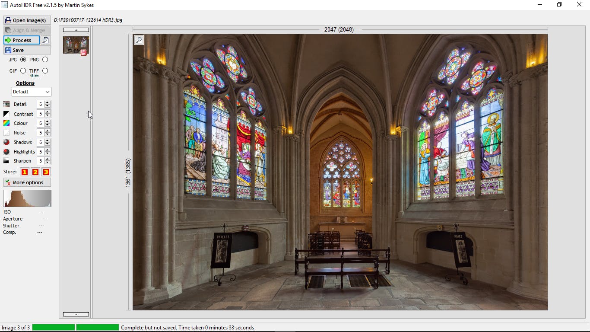This screenshot has height=332, width=590.
Task: Increase the Sharpen value by one
Action: (48, 159)
